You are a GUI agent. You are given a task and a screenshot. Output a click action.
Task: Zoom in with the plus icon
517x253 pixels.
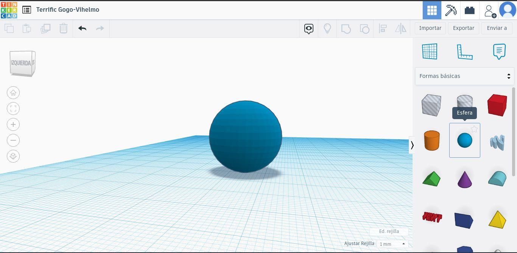click(13, 124)
